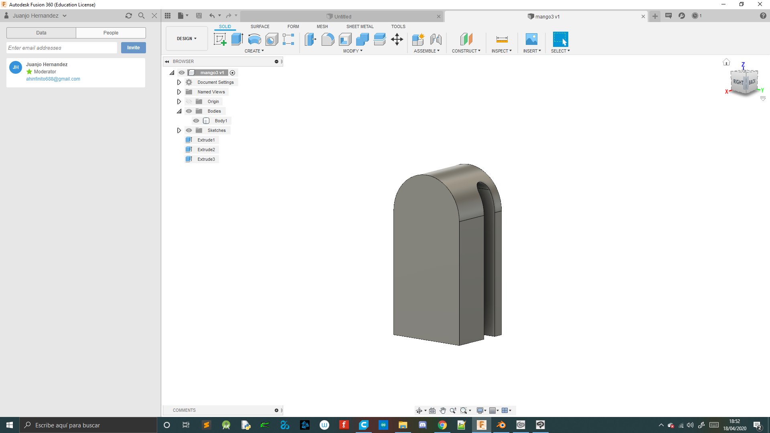770x433 pixels.
Task: Click home view icon near ViewCube
Action: pyautogui.click(x=726, y=62)
